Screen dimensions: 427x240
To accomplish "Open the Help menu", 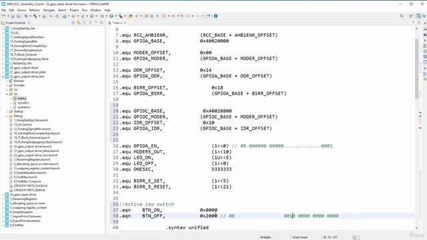I will [107, 10].
